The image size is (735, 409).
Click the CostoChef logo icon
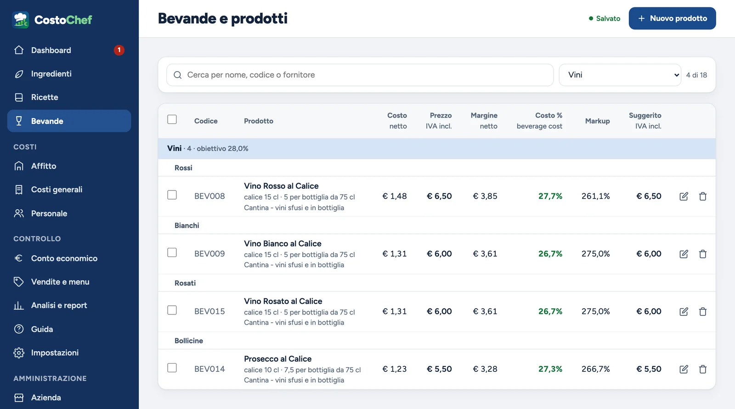click(x=21, y=20)
